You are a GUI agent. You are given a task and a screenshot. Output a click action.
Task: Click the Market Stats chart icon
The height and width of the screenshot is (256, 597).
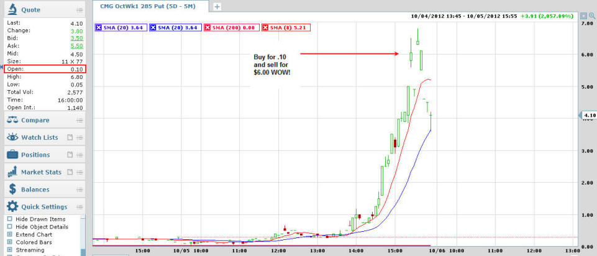coord(12,171)
